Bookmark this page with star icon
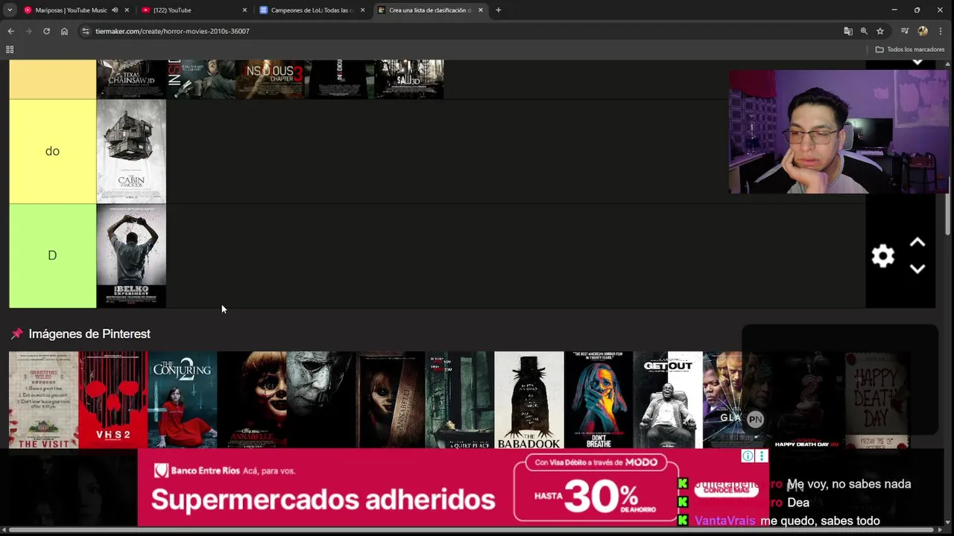The width and height of the screenshot is (954, 536). pyautogui.click(x=880, y=31)
